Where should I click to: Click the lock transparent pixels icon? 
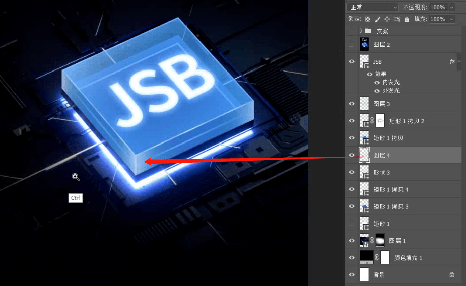(368, 19)
